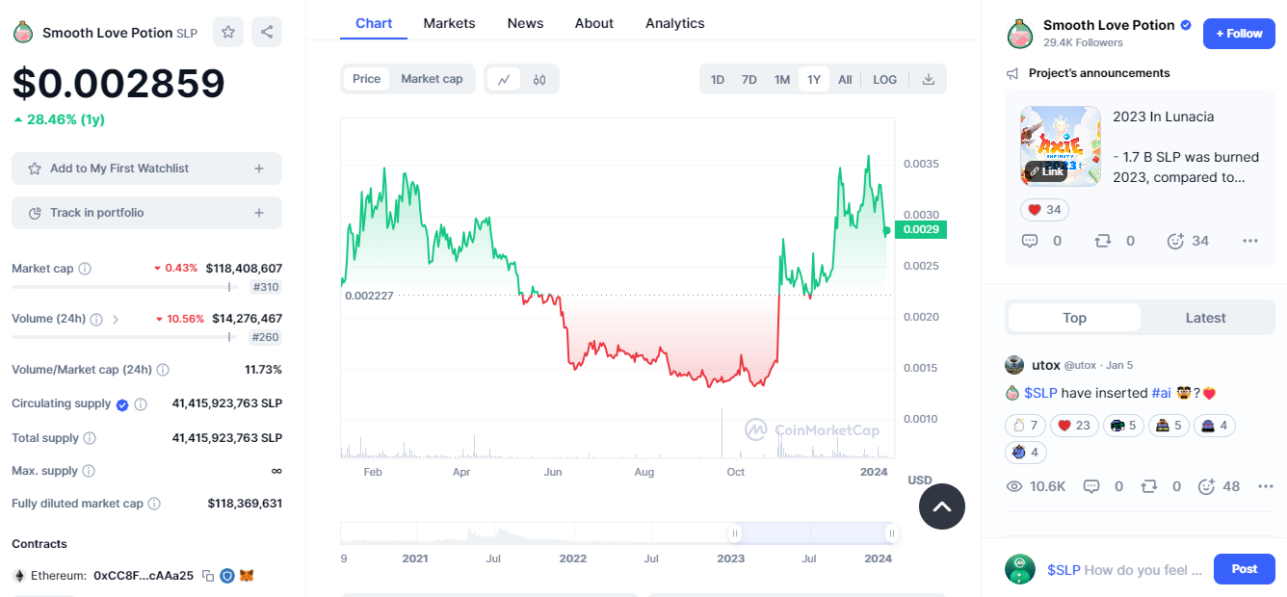Set chart range to 7D
Image resolution: width=1287 pixels, height=597 pixels.
coord(749,80)
